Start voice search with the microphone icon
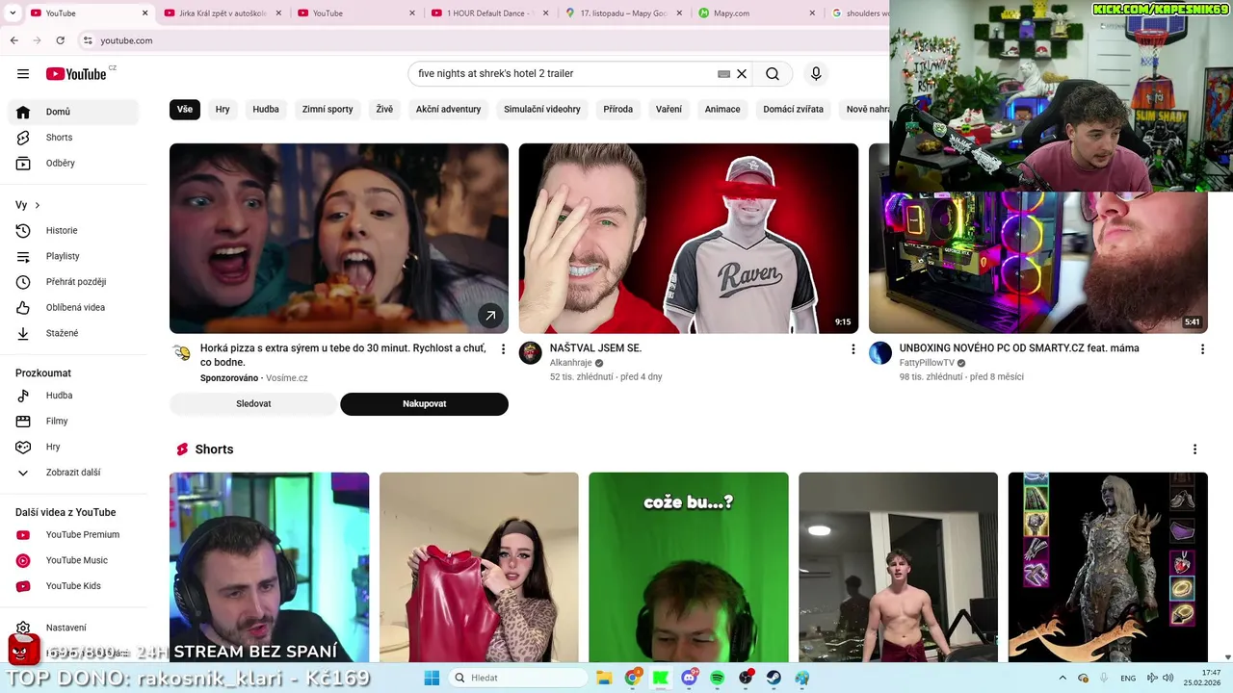The image size is (1233, 693). 816,74
